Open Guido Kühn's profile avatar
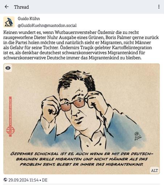Image resolution: width=164 pixels, height=185 pixels. click(9, 22)
